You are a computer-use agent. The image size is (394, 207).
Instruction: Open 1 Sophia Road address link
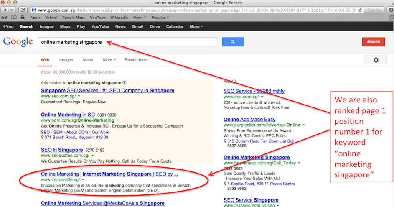261,184
